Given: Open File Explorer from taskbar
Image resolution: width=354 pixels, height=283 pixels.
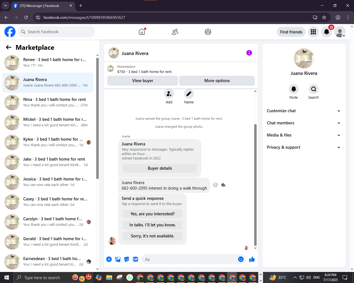Looking at the screenshot, I should click(109, 277).
